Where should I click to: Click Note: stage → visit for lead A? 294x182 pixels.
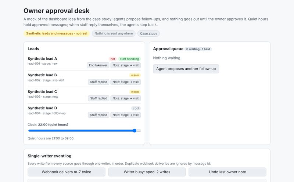126,65
